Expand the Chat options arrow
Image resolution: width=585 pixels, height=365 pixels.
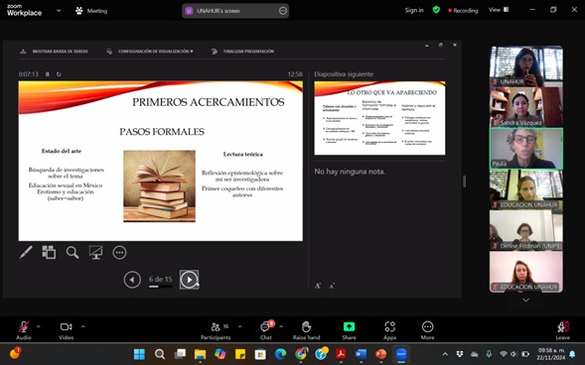281,326
